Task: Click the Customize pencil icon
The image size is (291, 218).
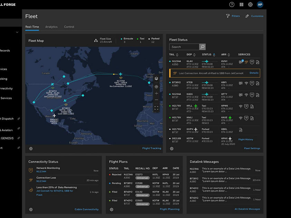Action: (x=247, y=16)
